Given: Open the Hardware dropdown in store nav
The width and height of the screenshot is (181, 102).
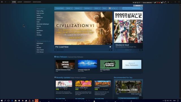Looking at the screenshot, I should click(x=88, y=8).
